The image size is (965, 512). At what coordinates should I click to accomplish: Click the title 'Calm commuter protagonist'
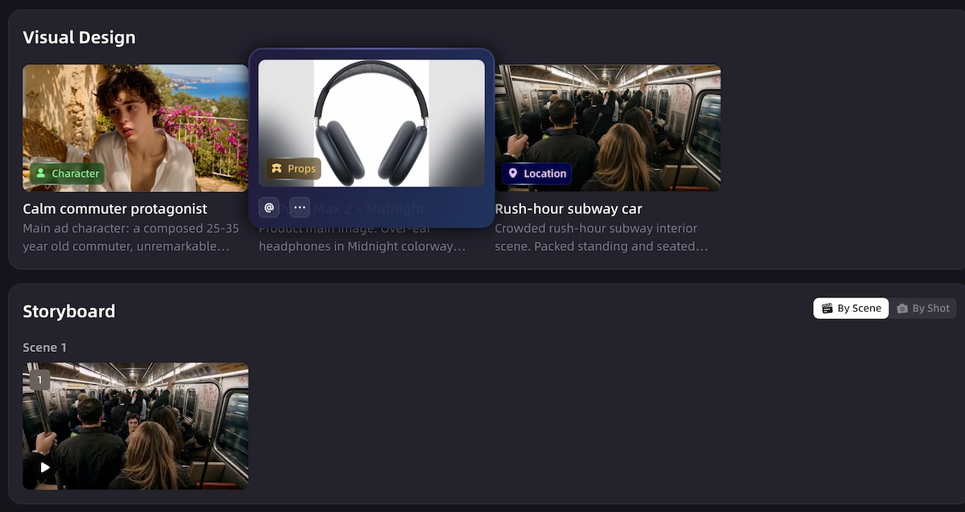pos(115,209)
